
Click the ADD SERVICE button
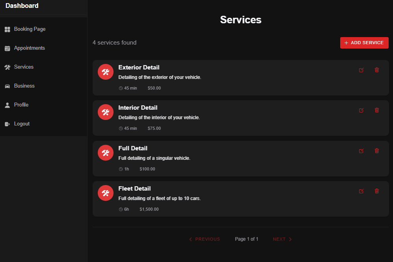coord(364,43)
